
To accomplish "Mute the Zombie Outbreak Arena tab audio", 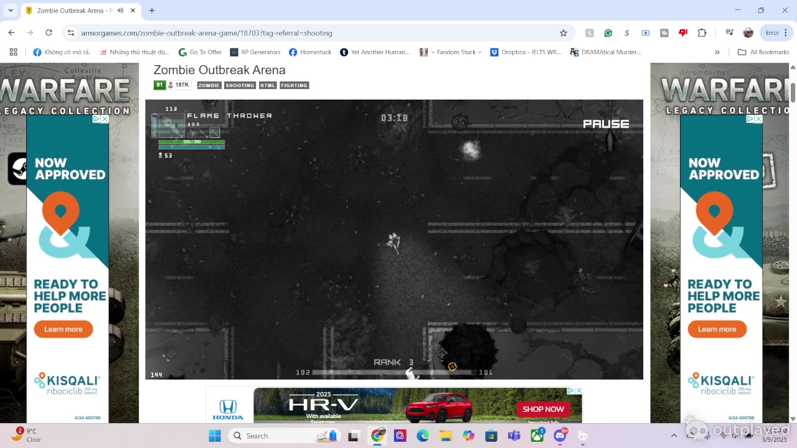I will pos(120,11).
